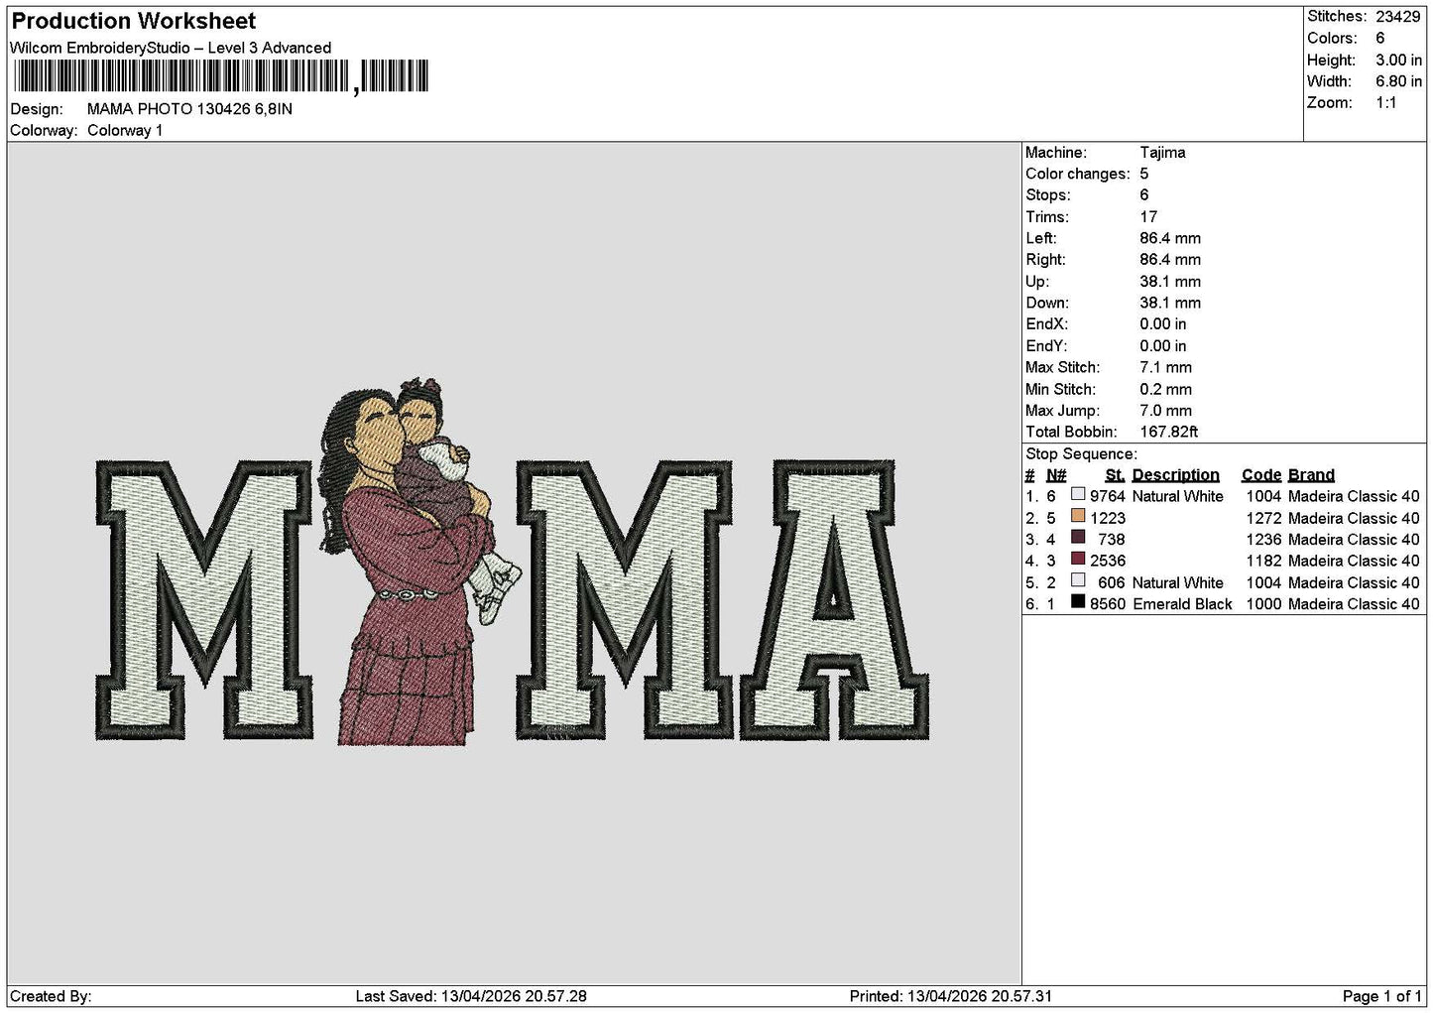Screen dimensions: 1433x1013
Task: Click the Color changes value '5'
Action: tap(1144, 174)
